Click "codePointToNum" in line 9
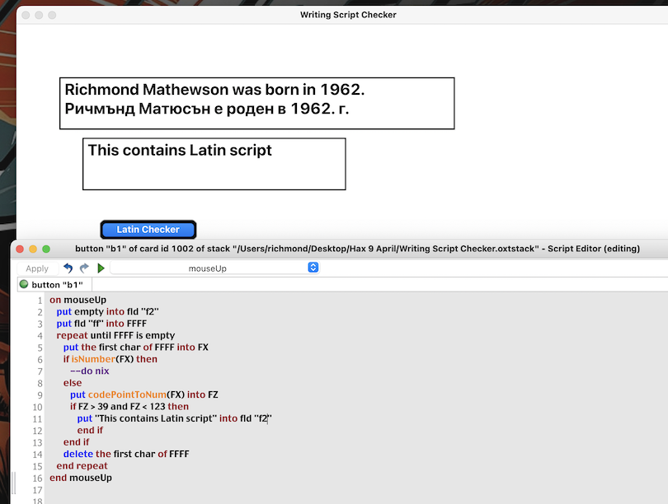668x504 pixels. pyautogui.click(x=127, y=395)
